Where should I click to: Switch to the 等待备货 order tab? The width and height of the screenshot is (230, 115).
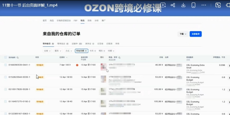[48, 44]
